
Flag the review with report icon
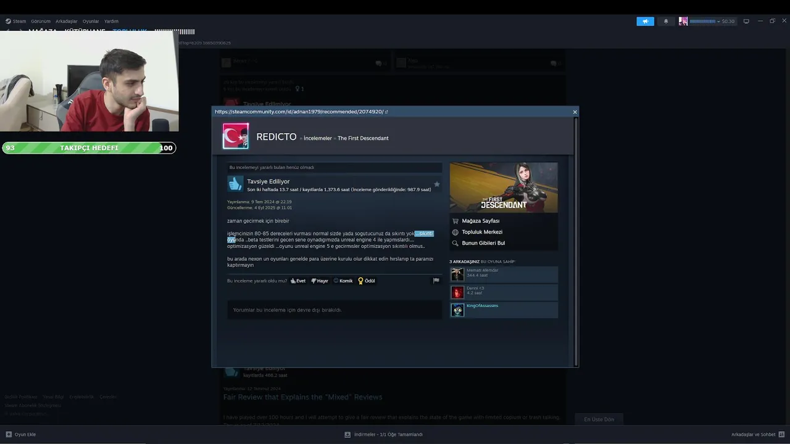(436, 281)
